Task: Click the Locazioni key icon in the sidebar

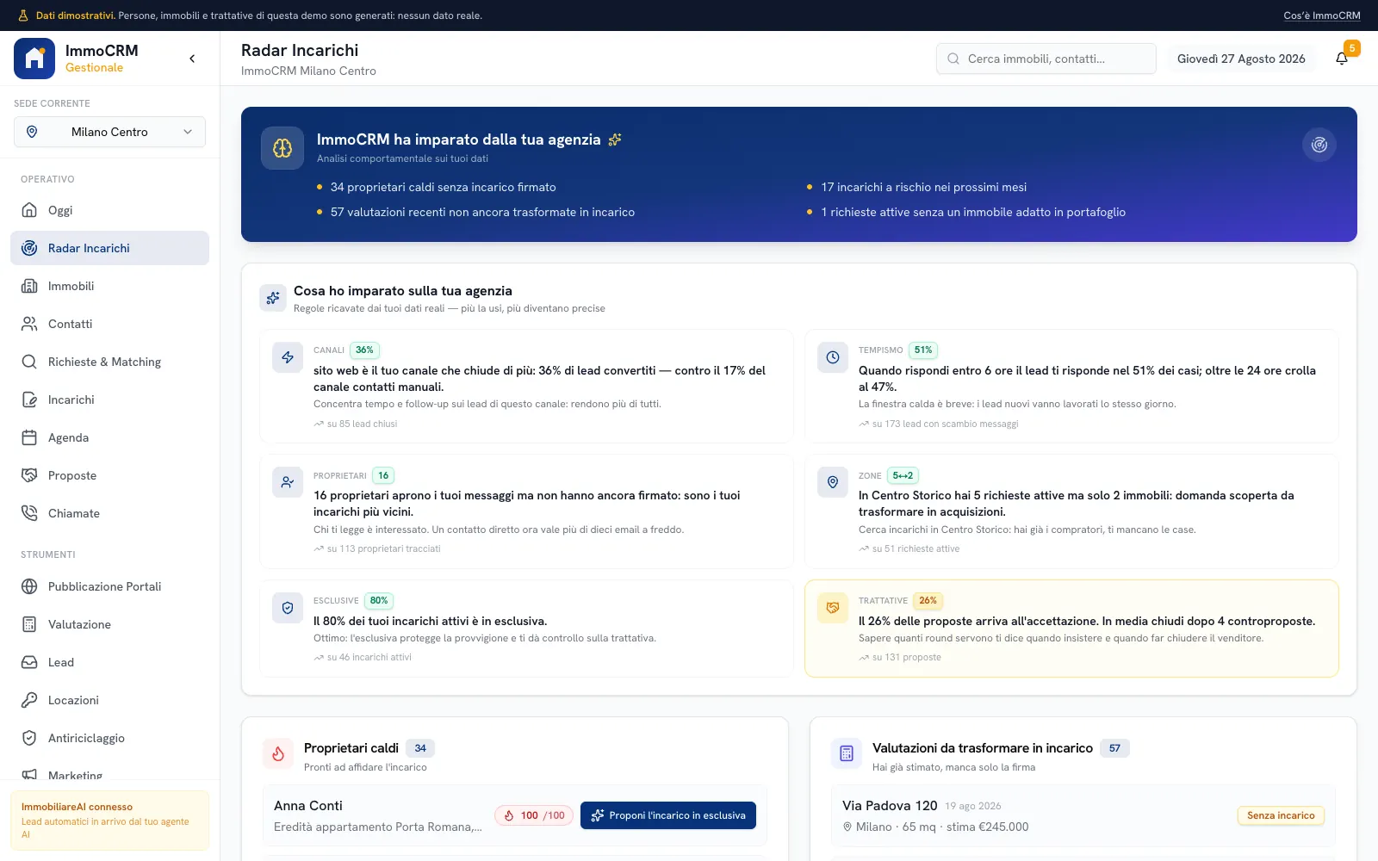Action: click(x=29, y=700)
